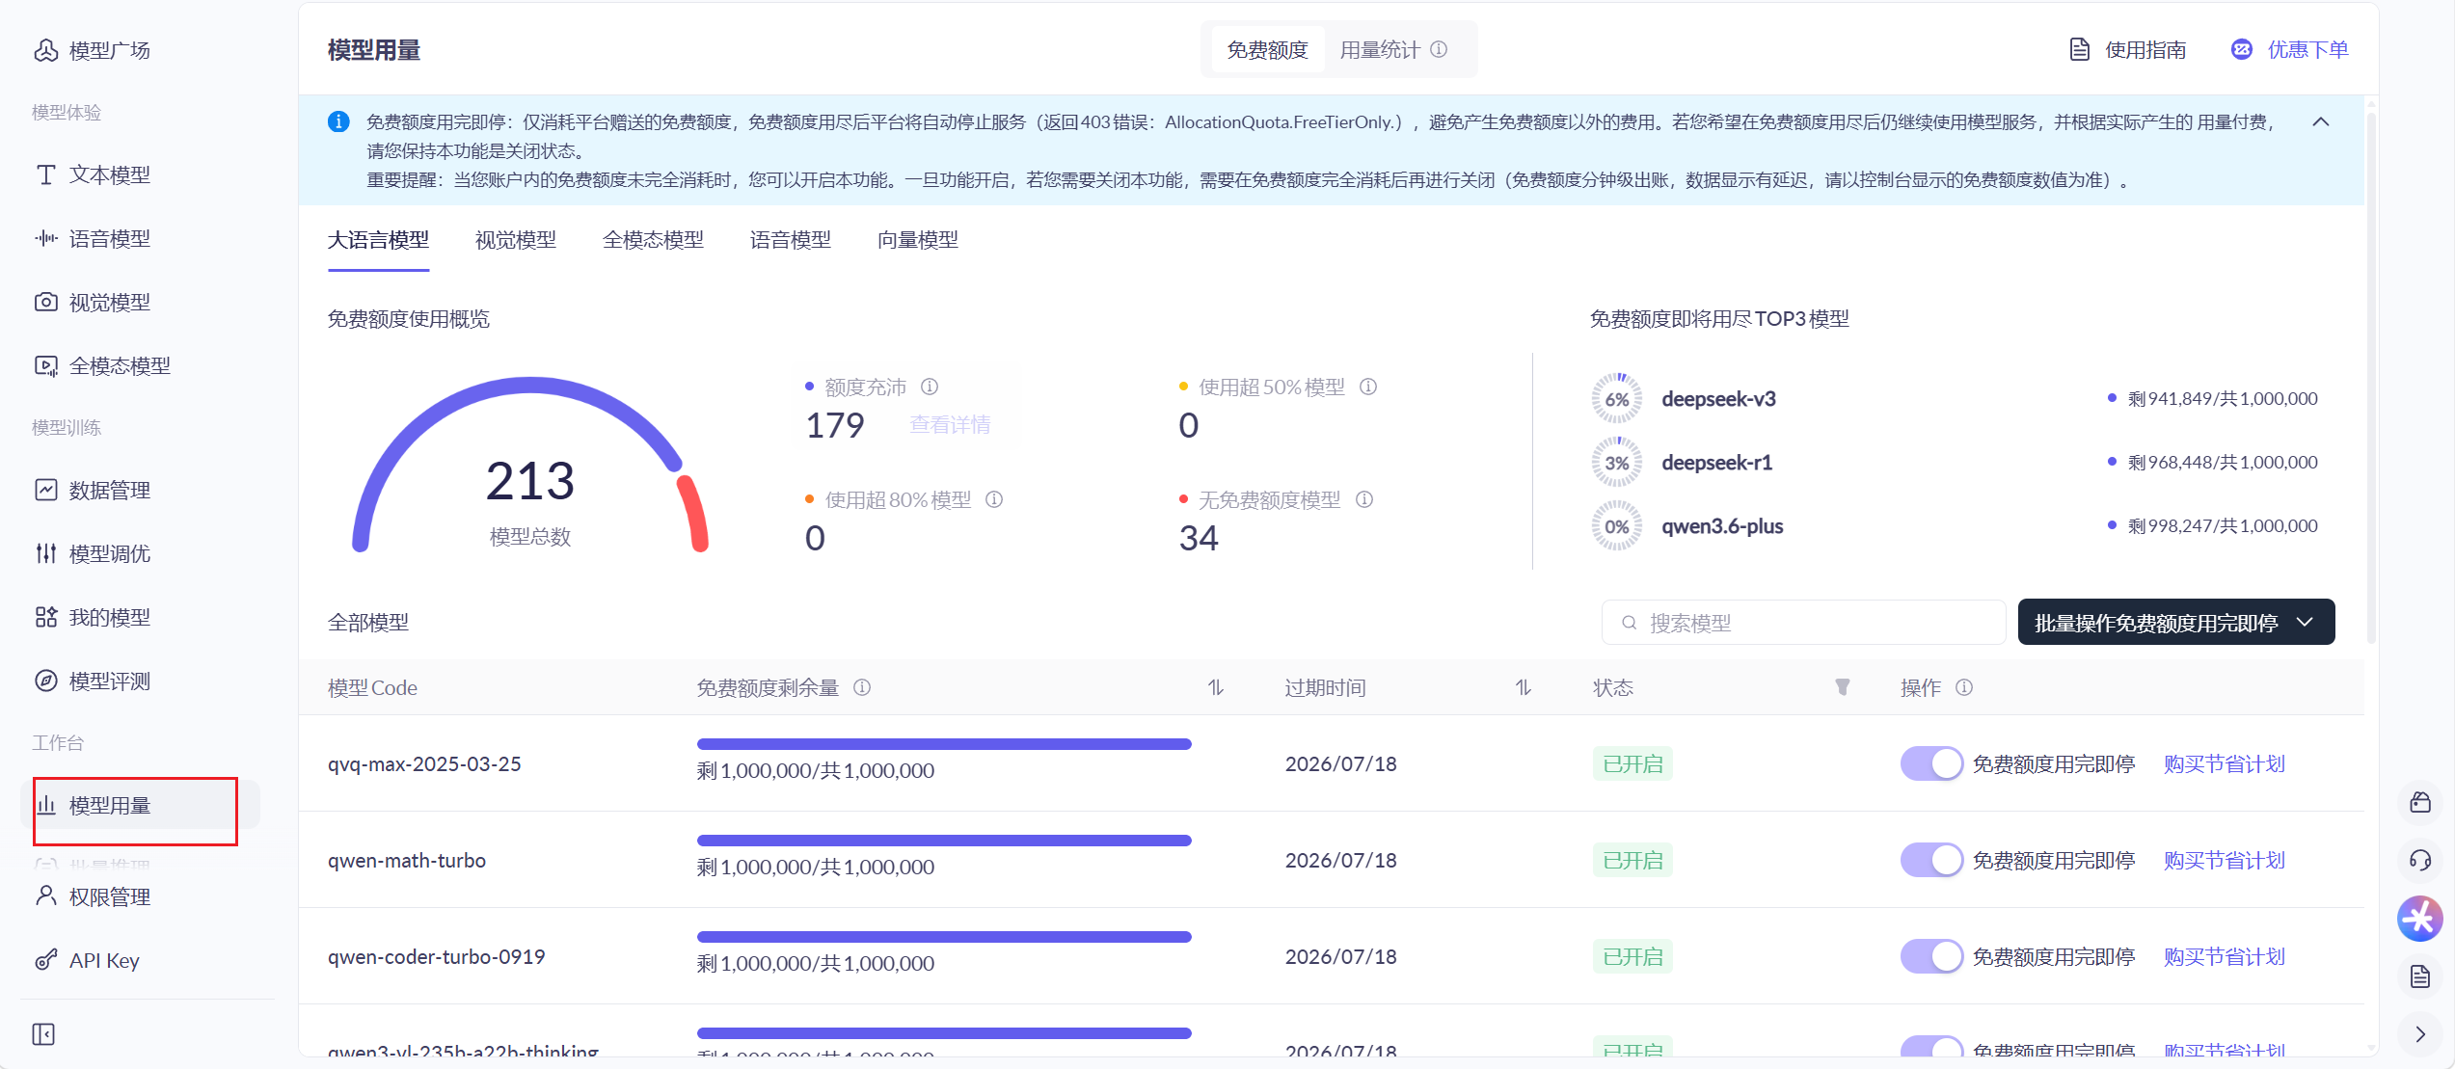Click the info icon next to 使用超80%模型
This screenshot has height=1069, width=2455.
[994, 499]
